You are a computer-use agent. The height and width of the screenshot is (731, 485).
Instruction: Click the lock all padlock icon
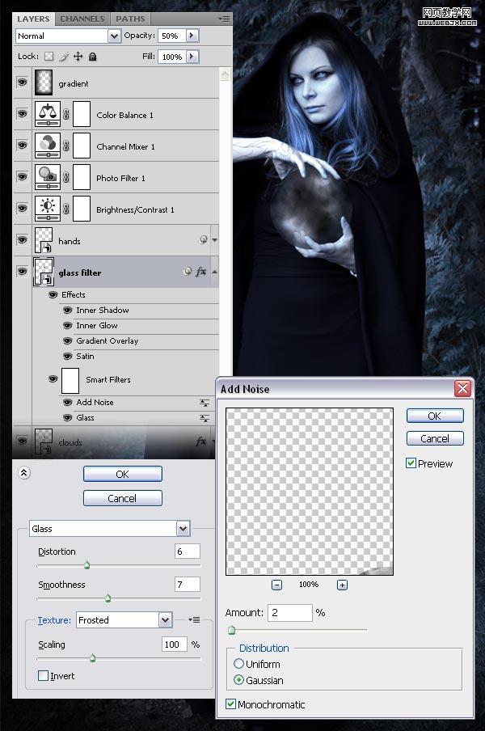pyautogui.click(x=92, y=57)
